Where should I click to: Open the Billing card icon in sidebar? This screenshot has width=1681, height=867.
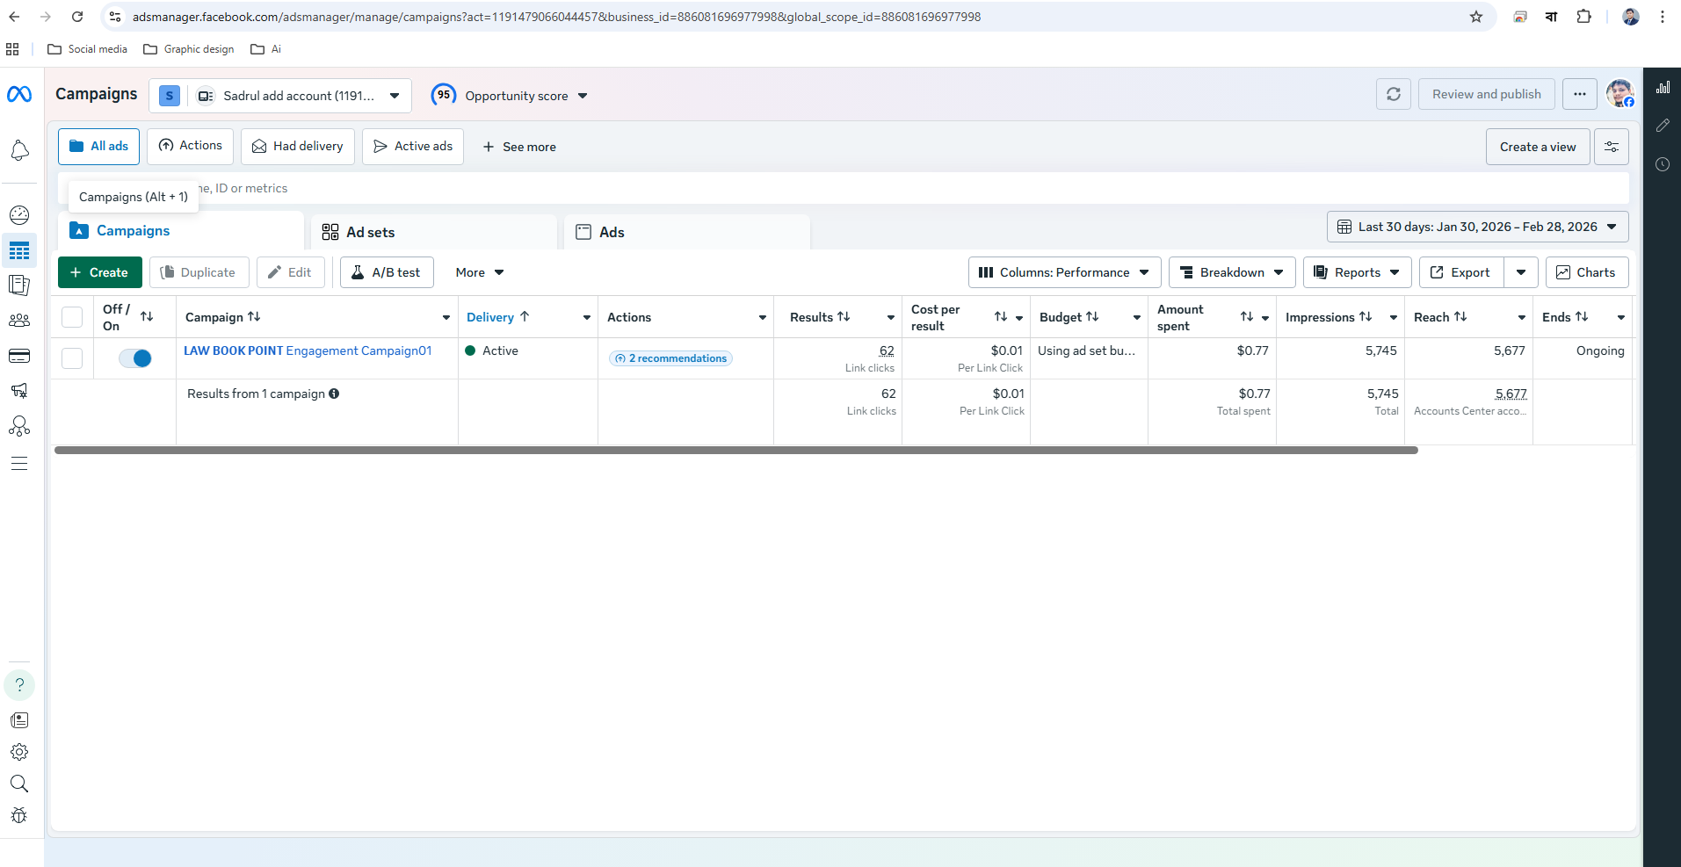coord(19,356)
